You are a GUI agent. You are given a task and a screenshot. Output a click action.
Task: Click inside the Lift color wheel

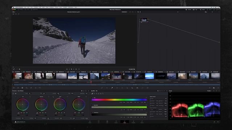[x=22, y=104]
